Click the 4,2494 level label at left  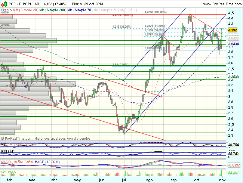coord(5,25)
